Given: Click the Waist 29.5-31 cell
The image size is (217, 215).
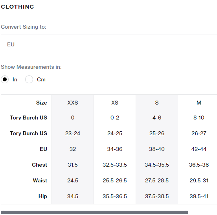Looking at the screenshot, I should (x=199, y=180).
